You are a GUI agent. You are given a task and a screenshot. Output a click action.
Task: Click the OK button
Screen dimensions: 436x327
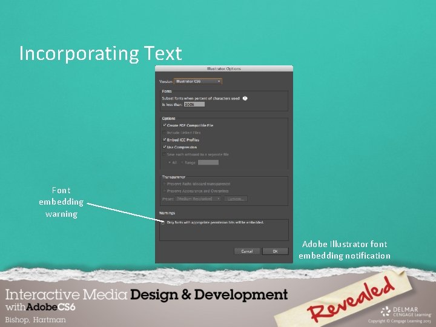276,251
